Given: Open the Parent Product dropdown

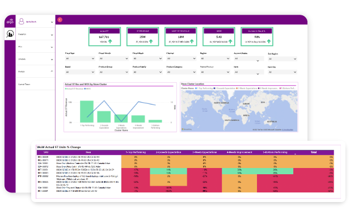Looking at the screenshot, I should 215,72.
